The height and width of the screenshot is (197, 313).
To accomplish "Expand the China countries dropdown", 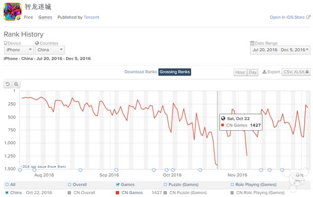I will 50,50.
